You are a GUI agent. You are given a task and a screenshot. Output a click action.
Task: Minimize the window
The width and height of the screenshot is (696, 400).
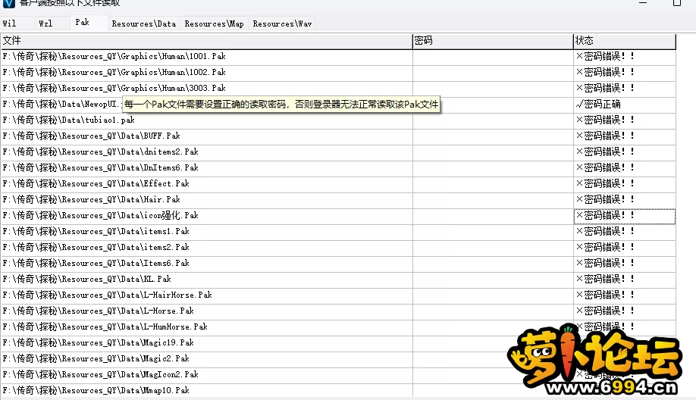[x=643, y=3]
